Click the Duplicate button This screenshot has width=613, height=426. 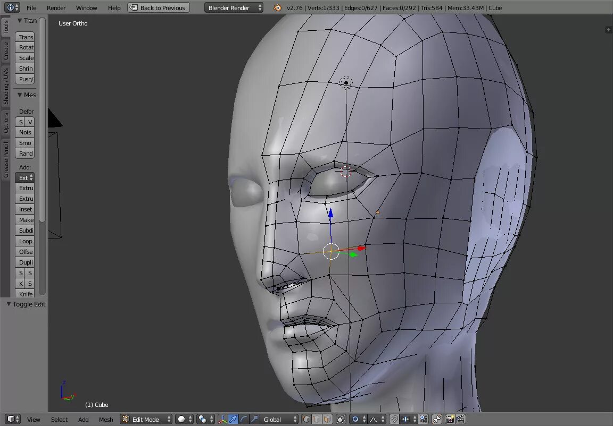pos(25,262)
